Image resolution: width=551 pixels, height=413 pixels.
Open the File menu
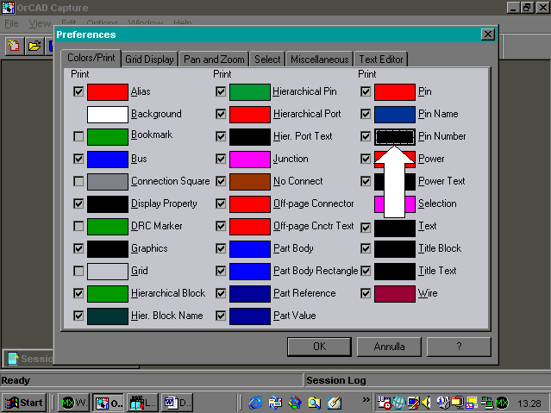point(11,23)
